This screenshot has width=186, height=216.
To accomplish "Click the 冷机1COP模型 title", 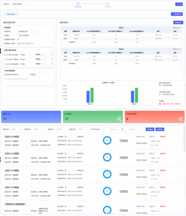I will (12, 187).
